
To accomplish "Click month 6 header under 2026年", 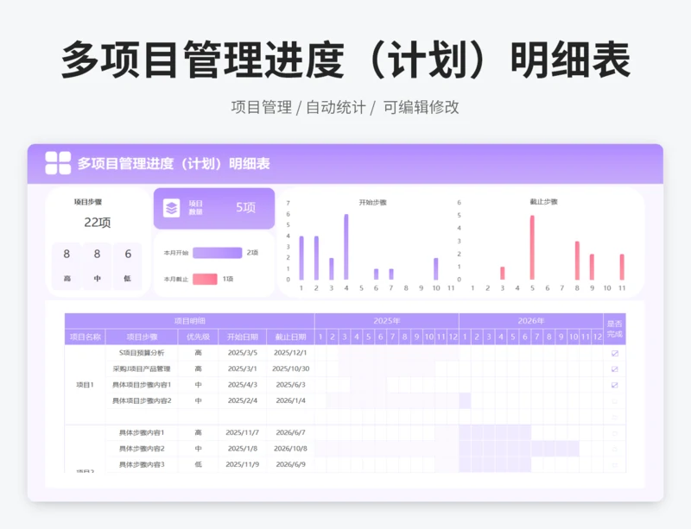I will 525,337.
